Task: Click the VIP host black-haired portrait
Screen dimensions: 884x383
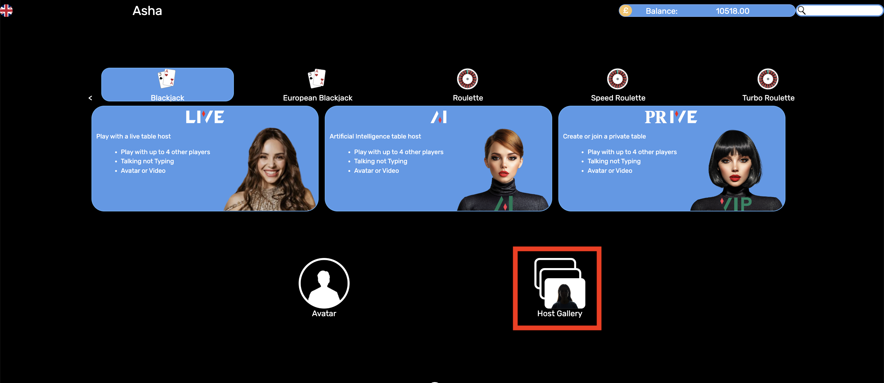Action: pyautogui.click(x=735, y=169)
